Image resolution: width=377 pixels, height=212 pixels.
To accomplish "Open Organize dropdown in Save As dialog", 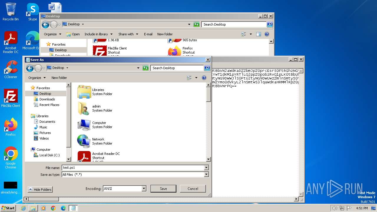I will point(37,78).
